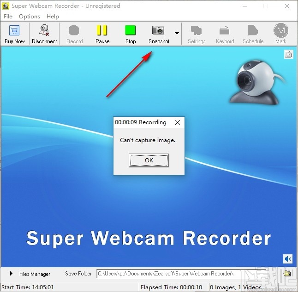Disconnect the webcam
This screenshot has width=298, height=292.
44,34
